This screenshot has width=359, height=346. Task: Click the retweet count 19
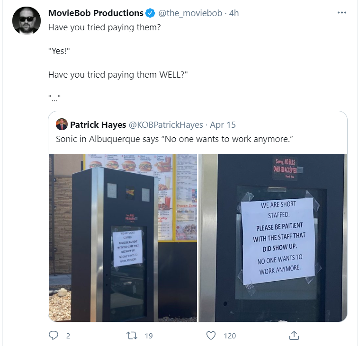click(149, 336)
